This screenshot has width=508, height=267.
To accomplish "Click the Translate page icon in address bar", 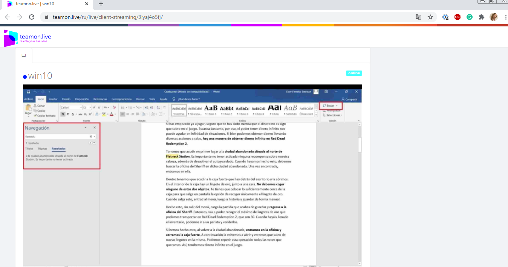I will coord(418,17).
